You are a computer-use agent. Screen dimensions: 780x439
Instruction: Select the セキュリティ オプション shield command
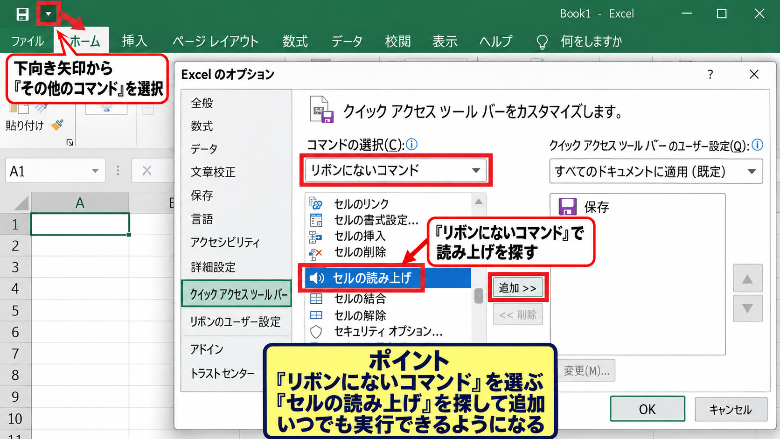tap(388, 331)
